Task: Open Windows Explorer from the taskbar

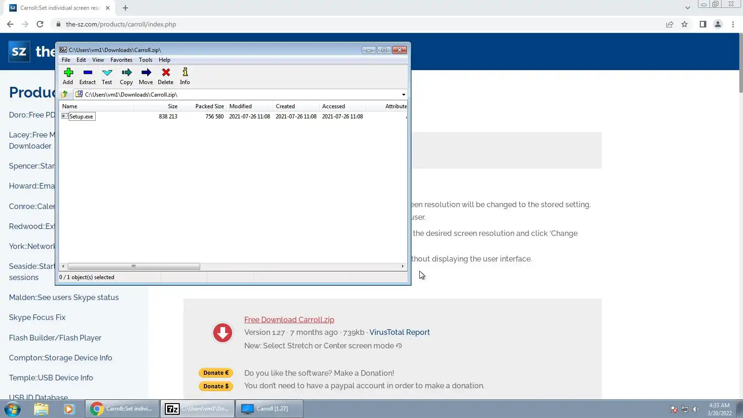Action: click(41, 409)
